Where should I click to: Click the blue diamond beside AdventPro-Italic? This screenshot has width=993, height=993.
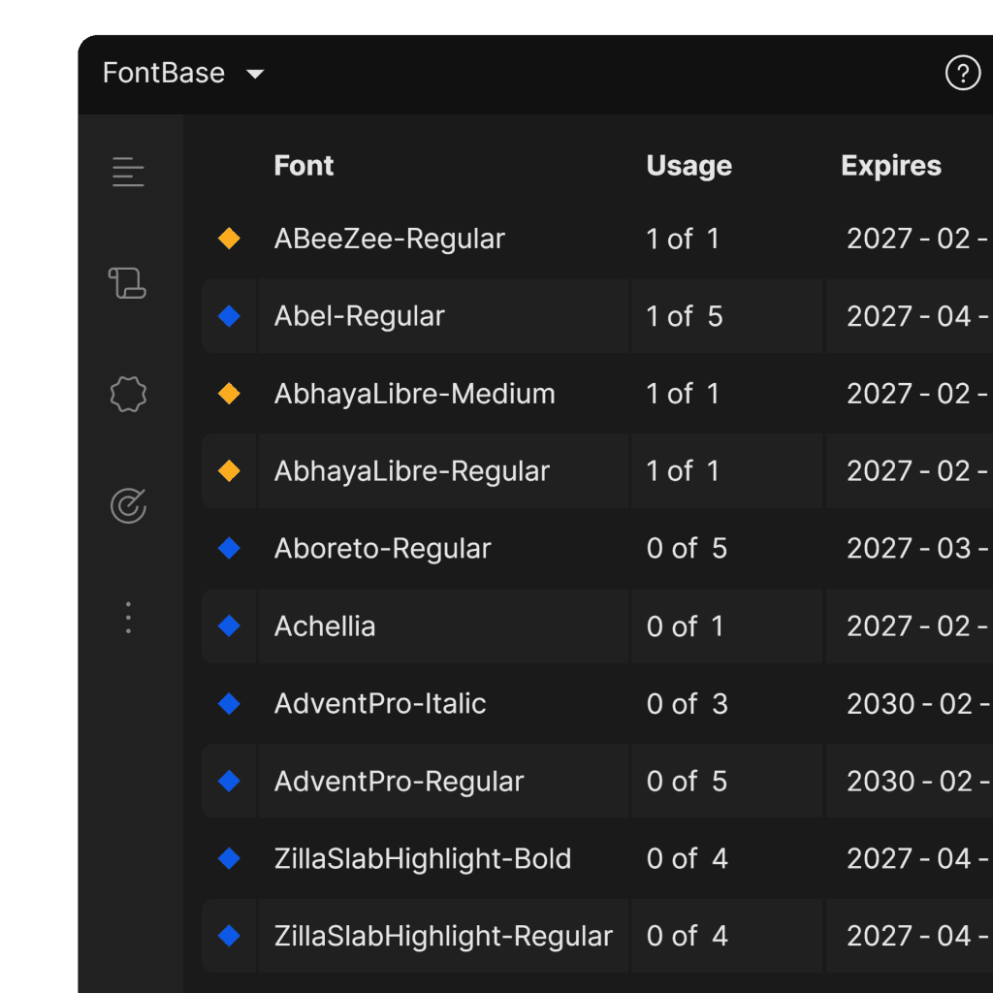click(x=229, y=704)
